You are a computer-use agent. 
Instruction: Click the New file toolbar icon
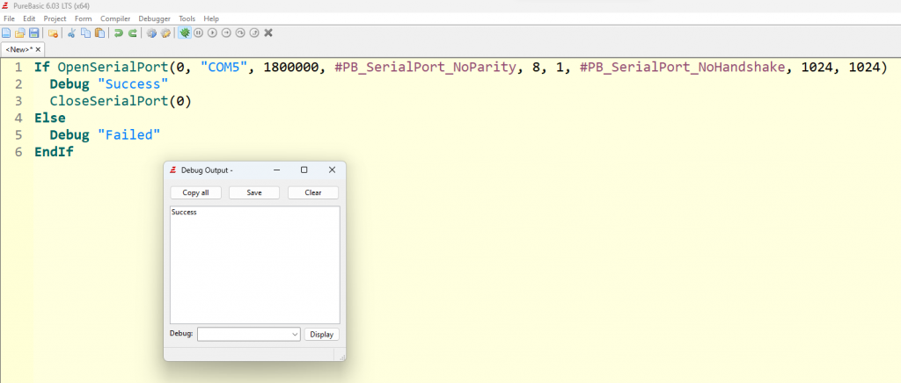click(x=6, y=33)
